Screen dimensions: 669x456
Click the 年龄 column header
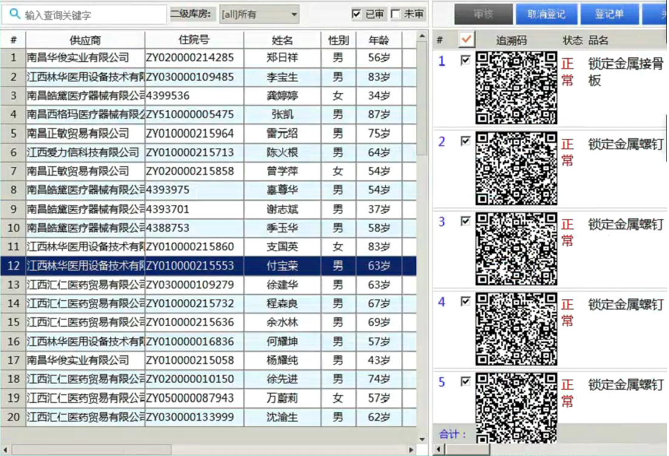pyautogui.click(x=379, y=40)
